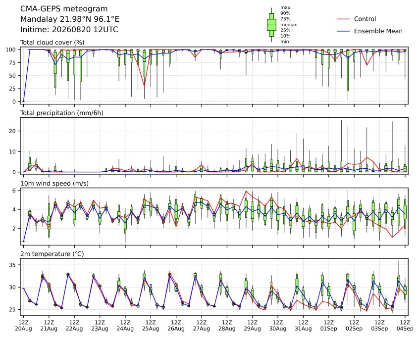Click the Mandalay 21.98°N 96.1°E location text
Viewport: 419px width, 337px height.
(70, 19)
